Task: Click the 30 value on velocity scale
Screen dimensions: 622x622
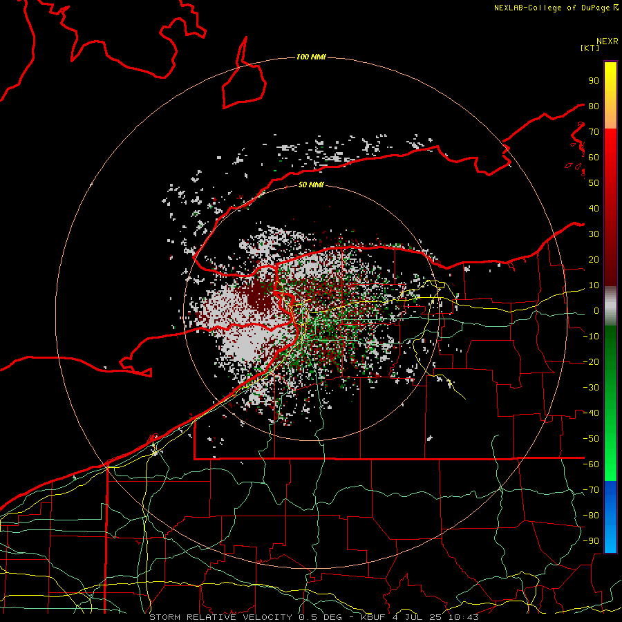Action: tap(594, 234)
